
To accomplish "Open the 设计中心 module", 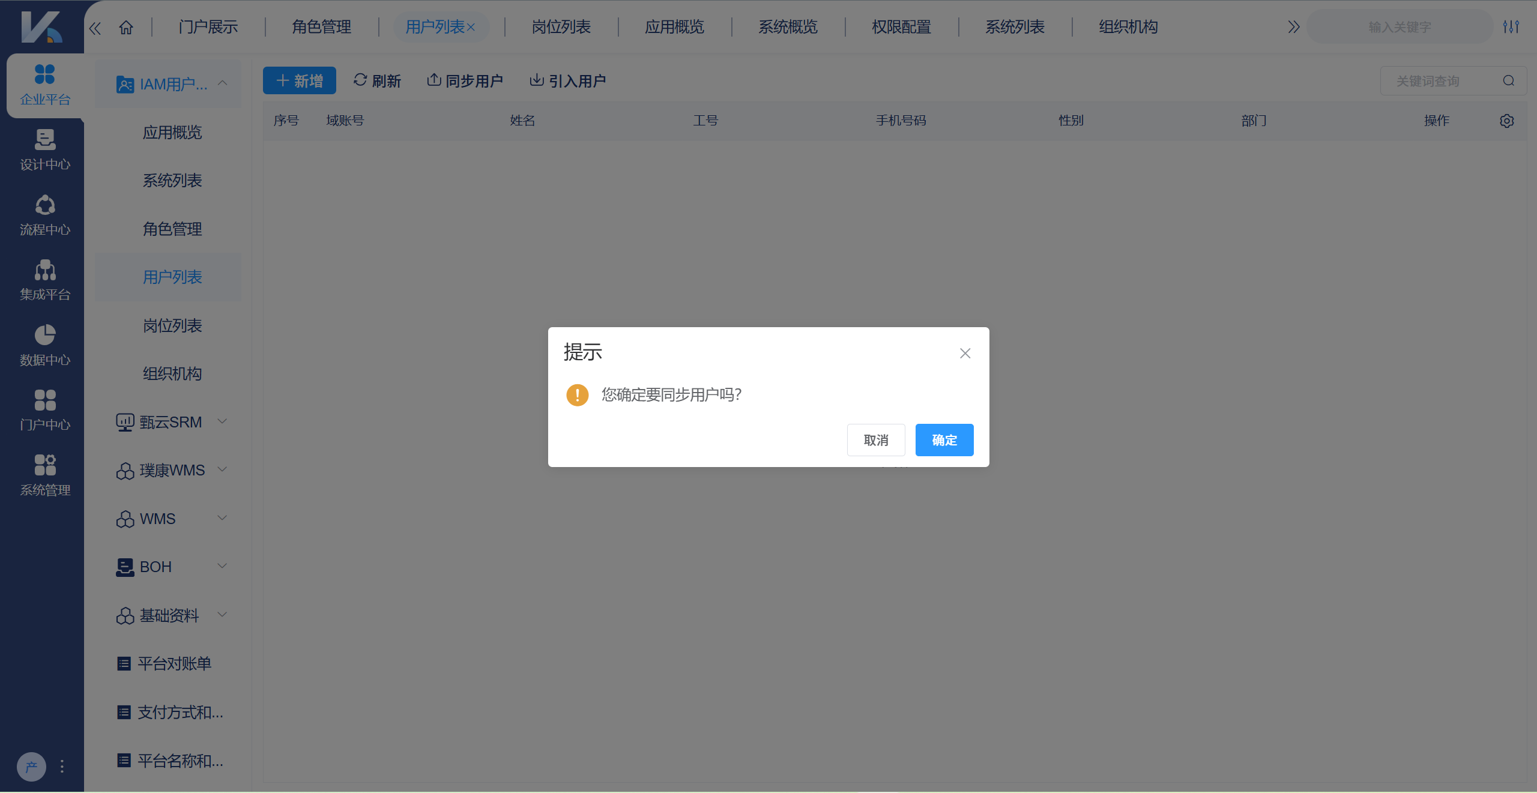I will tap(44, 150).
